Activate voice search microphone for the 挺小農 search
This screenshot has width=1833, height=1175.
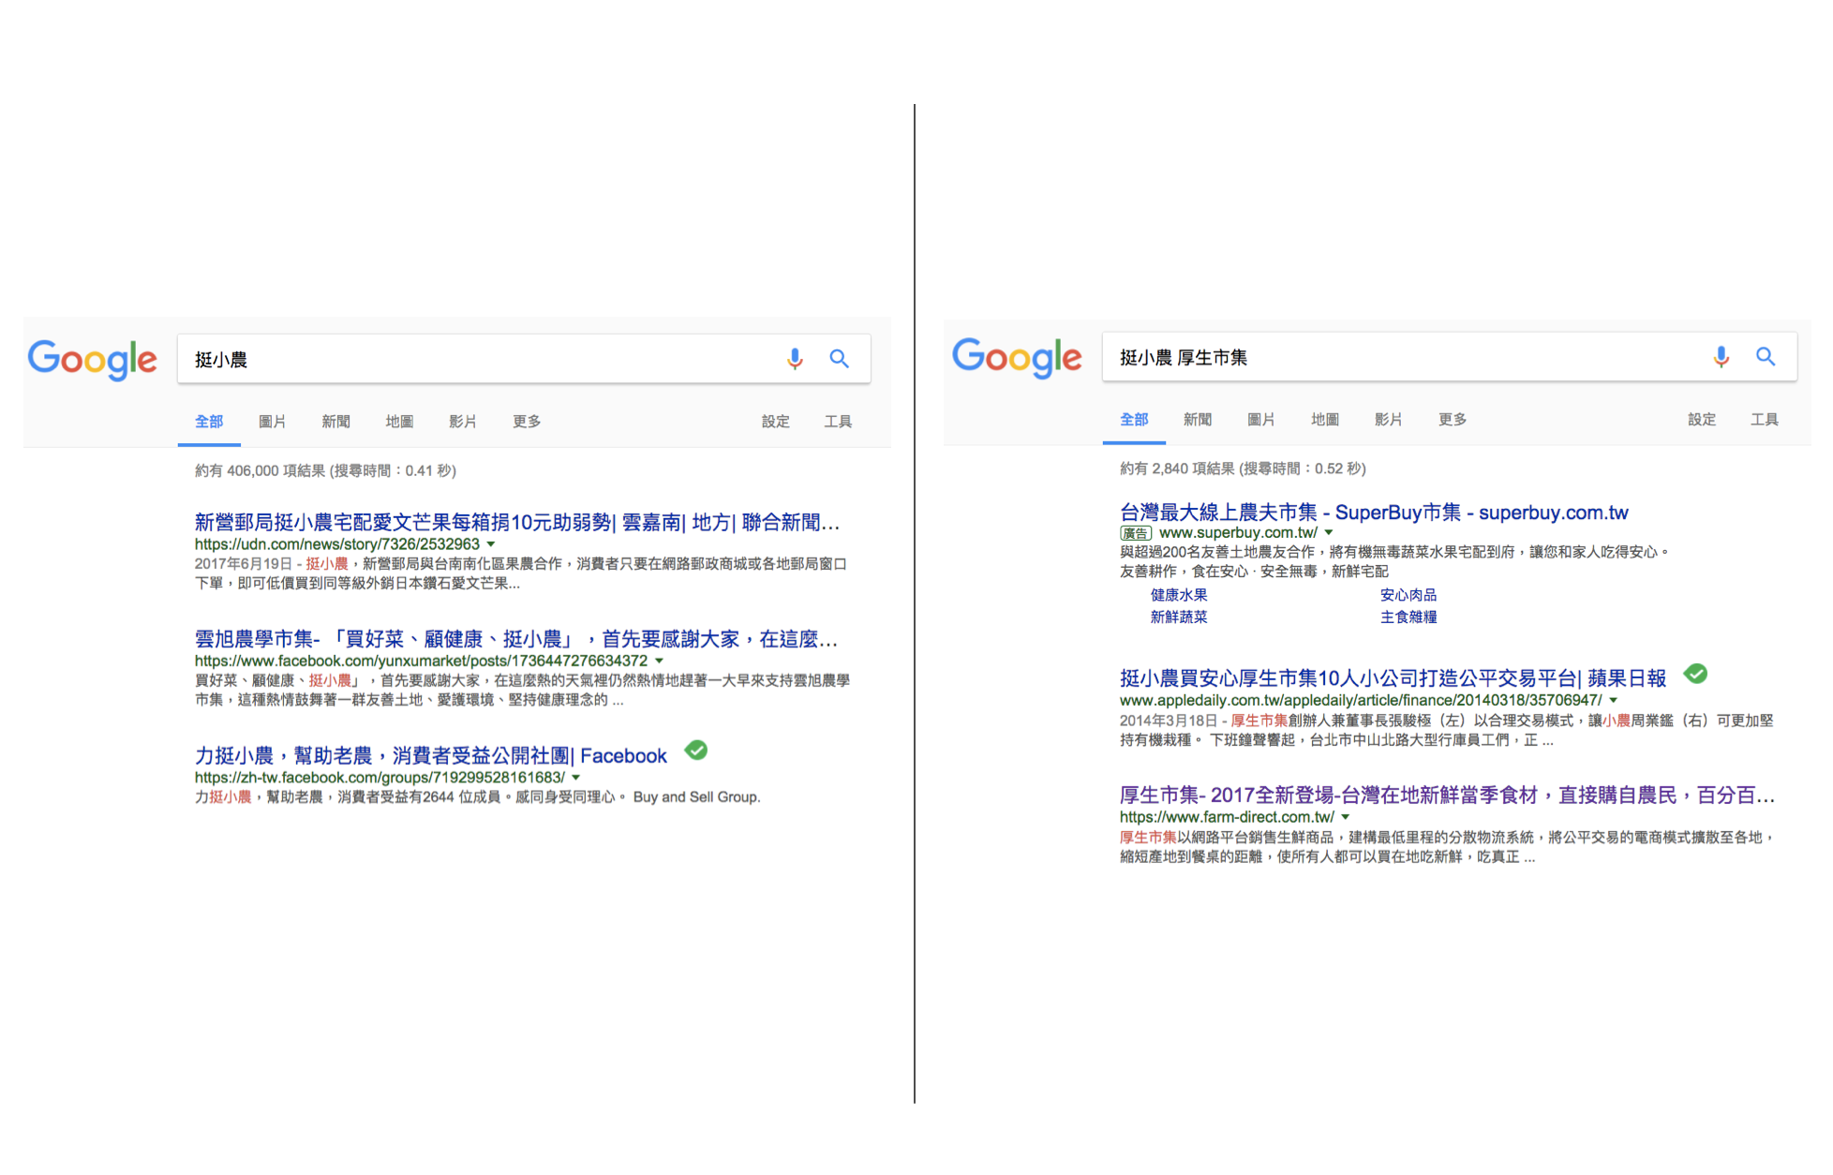pyautogui.click(x=795, y=359)
